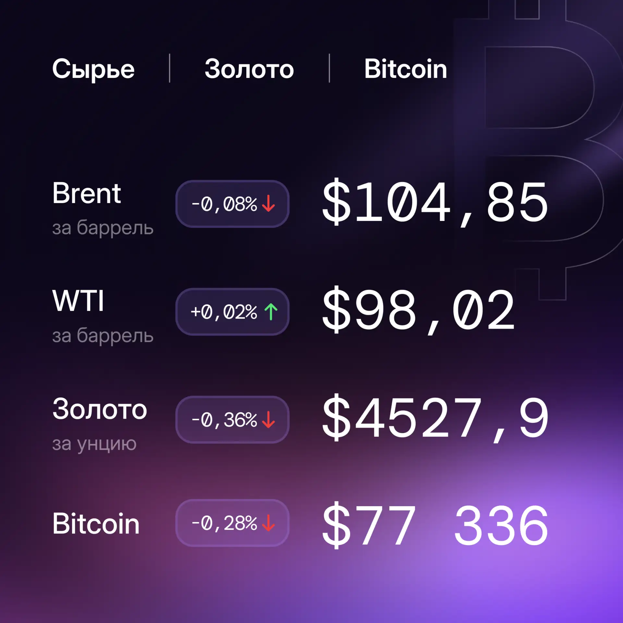Click the -0,08% Brent change badge
623x623 pixels.
click(232, 204)
